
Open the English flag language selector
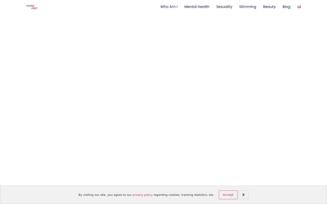point(299,7)
